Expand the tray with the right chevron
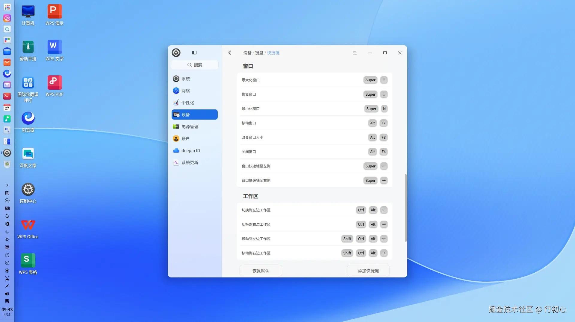Image resolution: width=575 pixels, height=322 pixels. coord(7,185)
